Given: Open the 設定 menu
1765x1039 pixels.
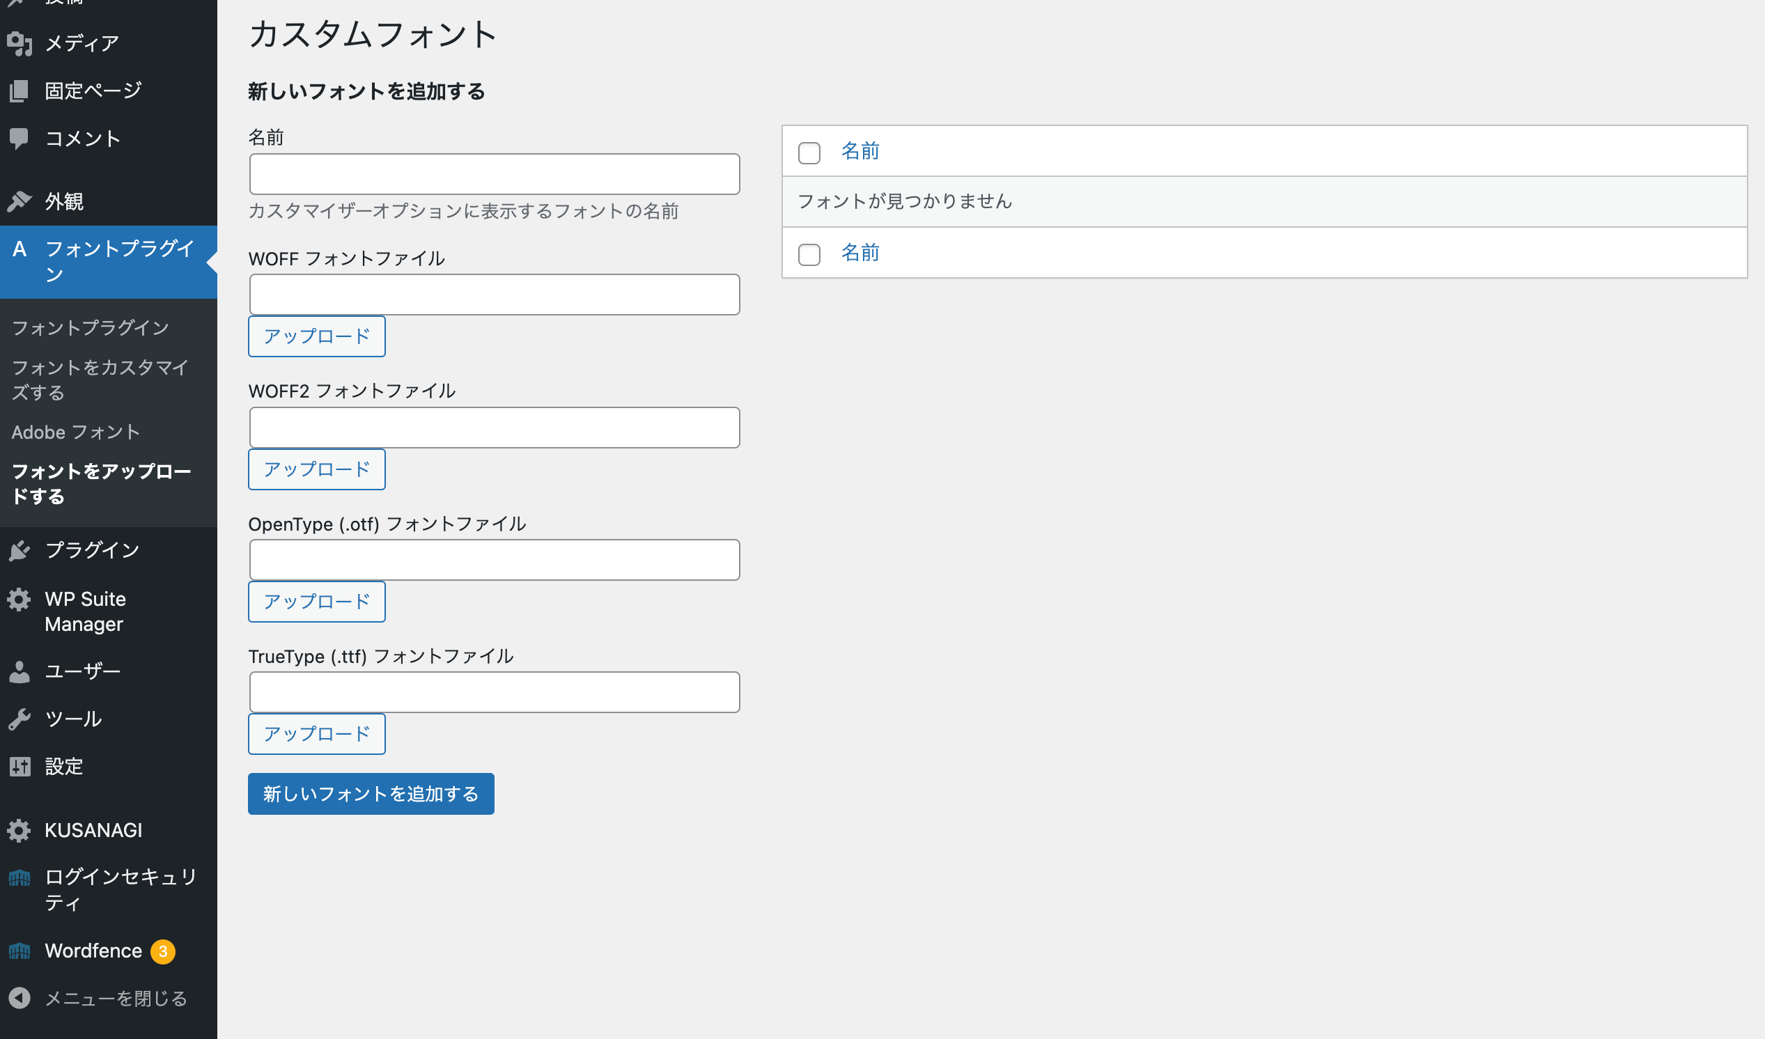Looking at the screenshot, I should [109, 767].
